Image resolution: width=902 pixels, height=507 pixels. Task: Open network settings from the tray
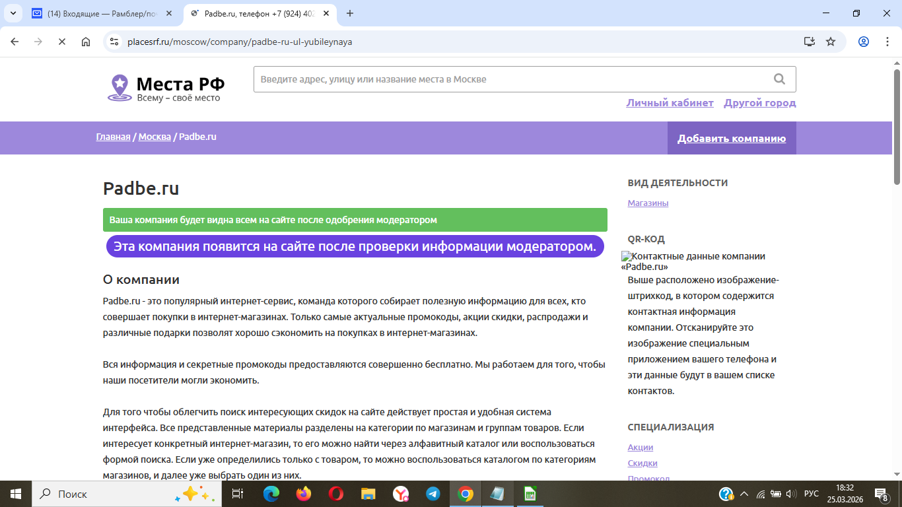point(761,494)
